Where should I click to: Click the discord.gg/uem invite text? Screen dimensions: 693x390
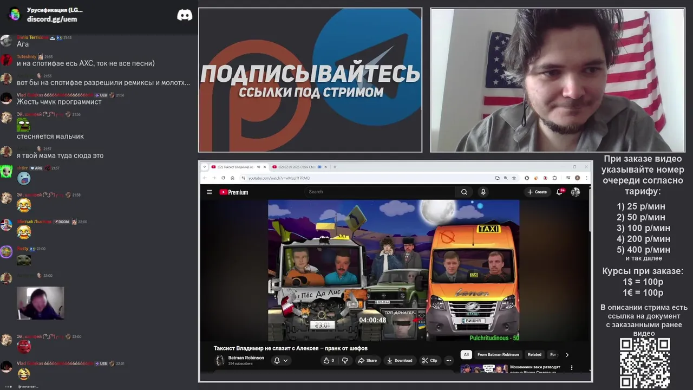52,19
